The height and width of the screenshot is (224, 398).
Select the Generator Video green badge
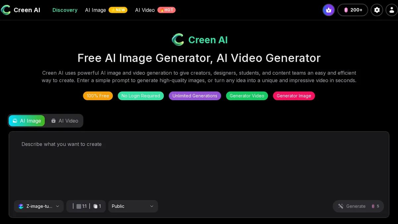pyautogui.click(x=247, y=96)
